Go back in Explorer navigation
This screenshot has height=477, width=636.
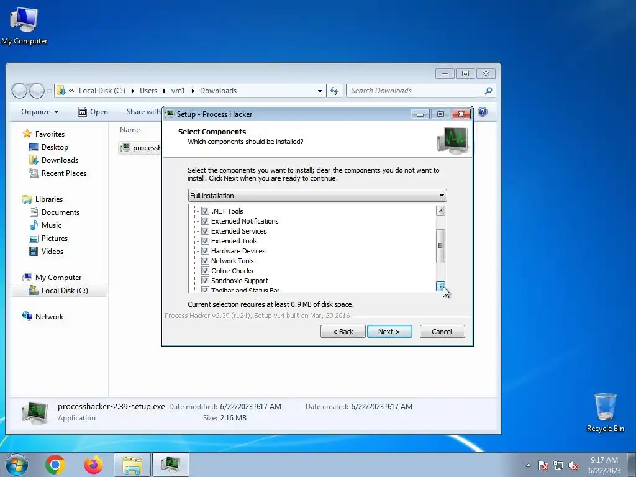pos(19,91)
